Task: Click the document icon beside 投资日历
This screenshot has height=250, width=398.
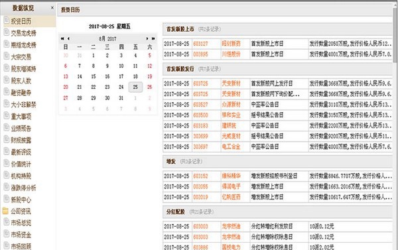Action: click(6, 21)
